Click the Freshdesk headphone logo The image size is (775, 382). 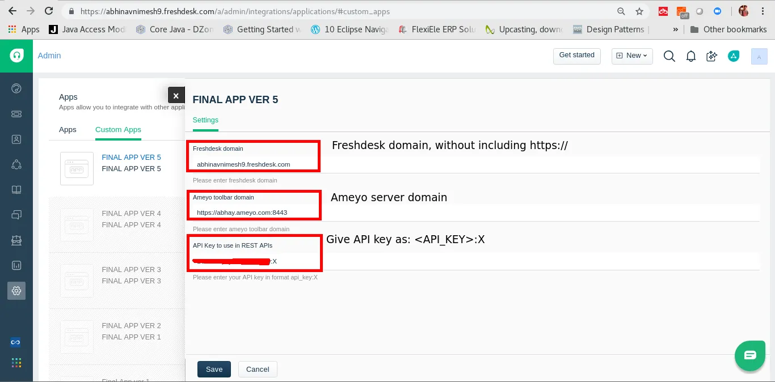tap(16, 56)
